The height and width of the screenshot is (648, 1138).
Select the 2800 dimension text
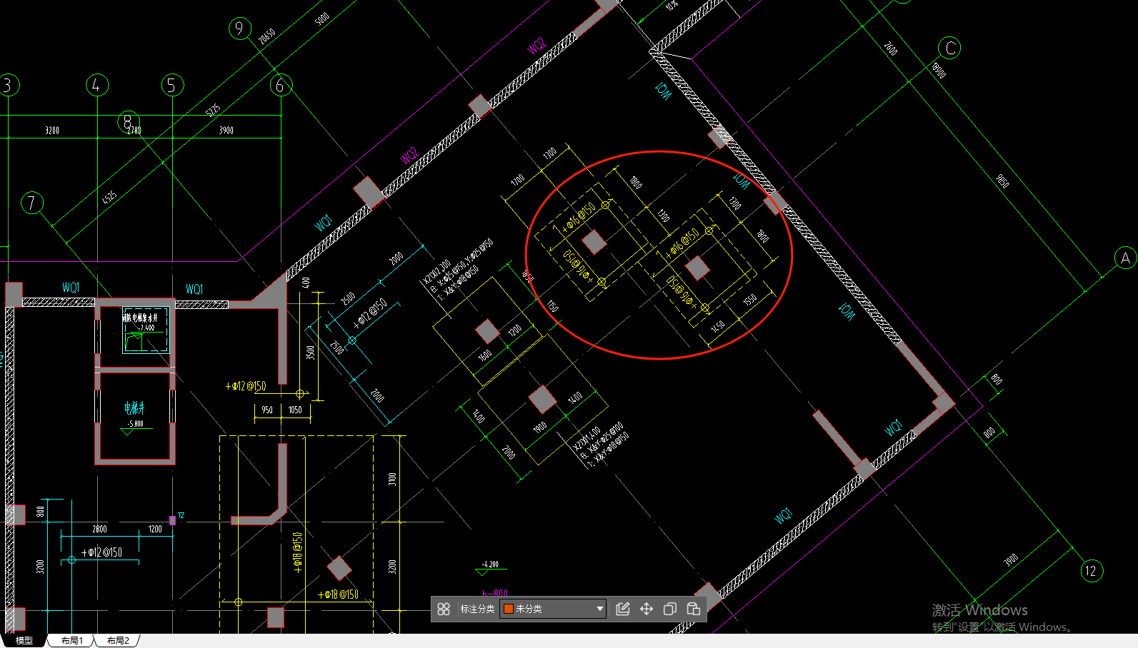click(x=99, y=530)
